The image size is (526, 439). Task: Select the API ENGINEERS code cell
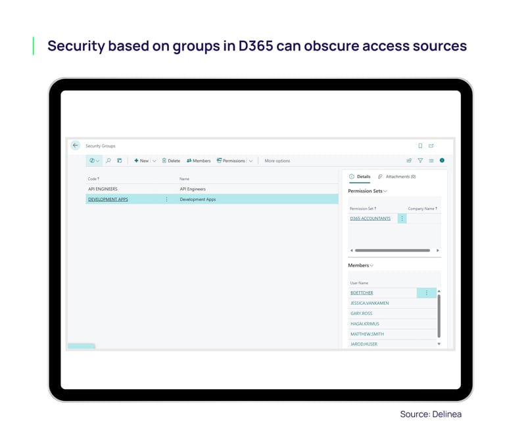coord(103,189)
